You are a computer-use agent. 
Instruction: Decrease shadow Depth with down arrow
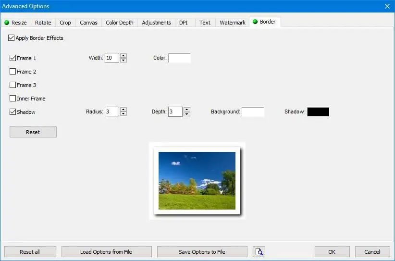point(186,113)
